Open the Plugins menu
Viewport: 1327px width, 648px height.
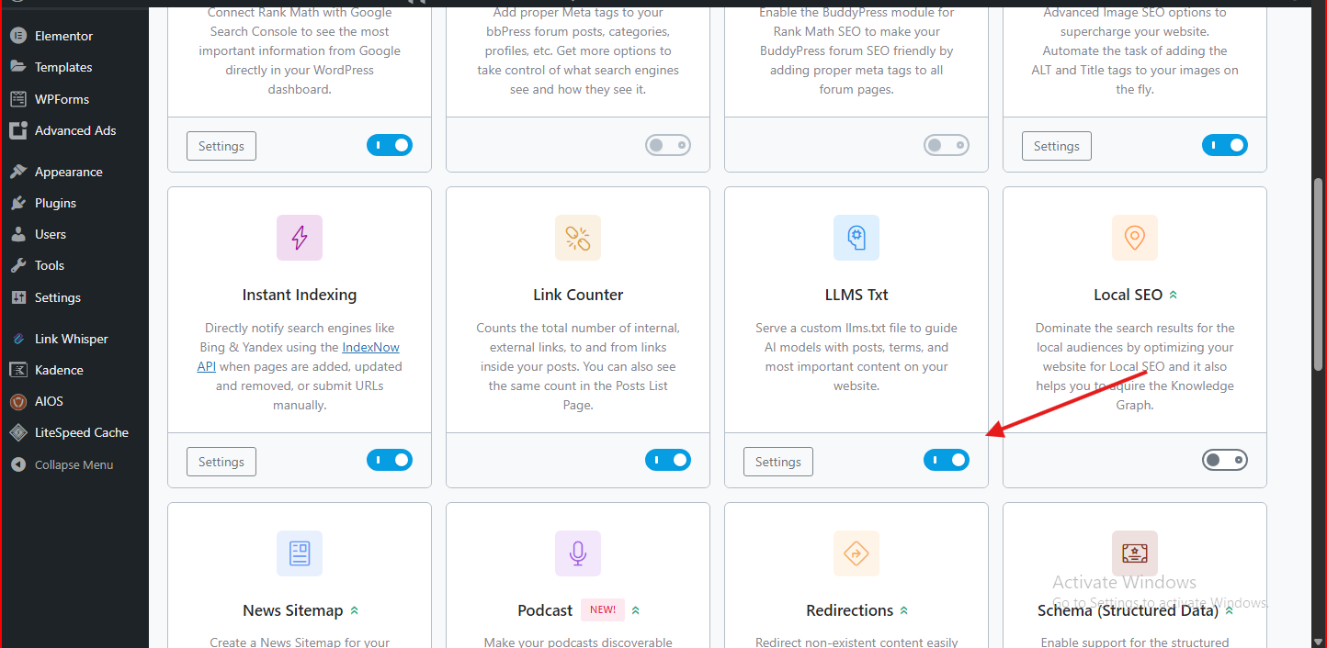[x=56, y=202]
